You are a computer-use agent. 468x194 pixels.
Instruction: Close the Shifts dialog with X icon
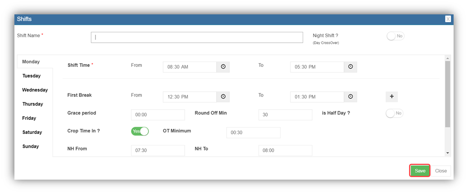tap(448, 19)
